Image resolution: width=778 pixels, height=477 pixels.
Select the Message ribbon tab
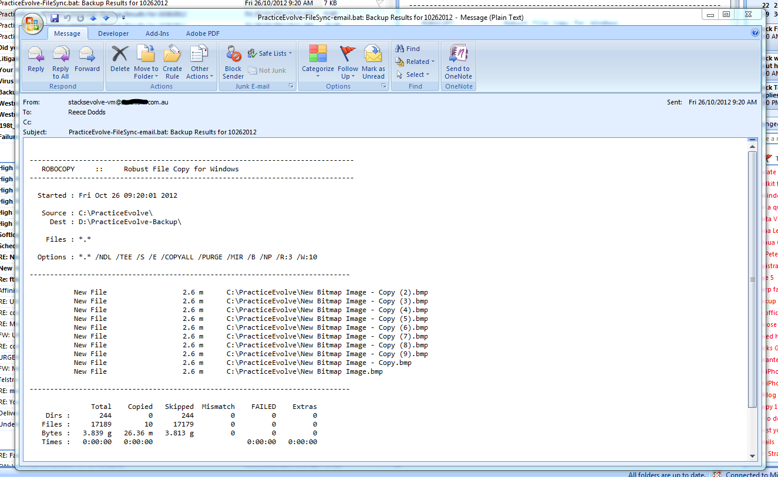click(x=67, y=33)
